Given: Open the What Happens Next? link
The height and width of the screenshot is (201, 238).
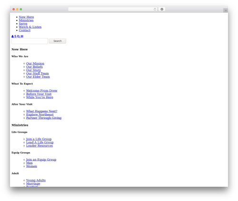Looking at the screenshot, I should point(42,111).
